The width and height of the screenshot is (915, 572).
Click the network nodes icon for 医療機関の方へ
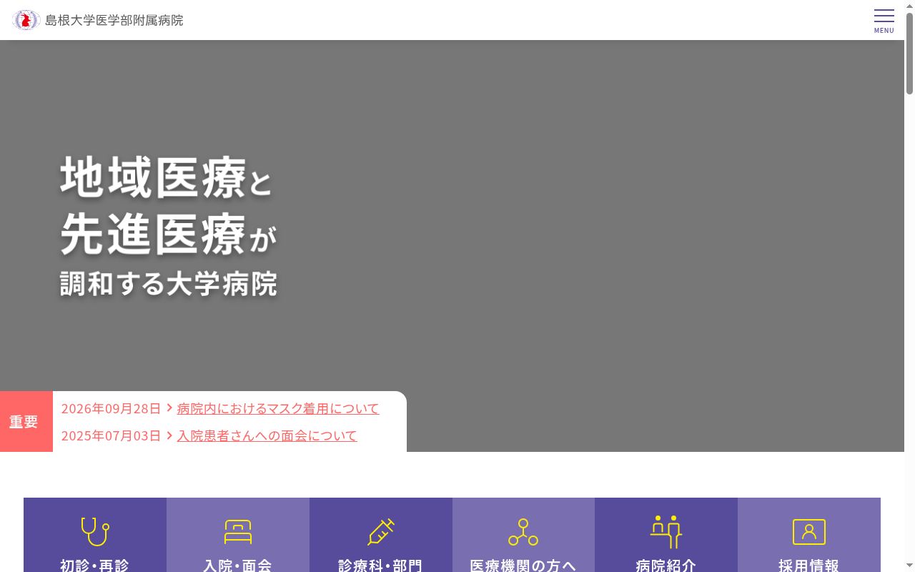point(523,532)
